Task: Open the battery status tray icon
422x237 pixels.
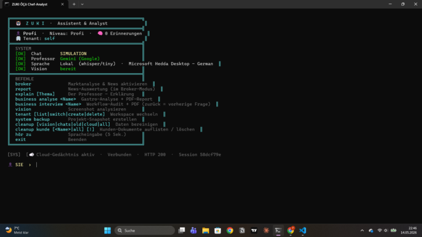Action: pyautogui.click(x=393, y=231)
